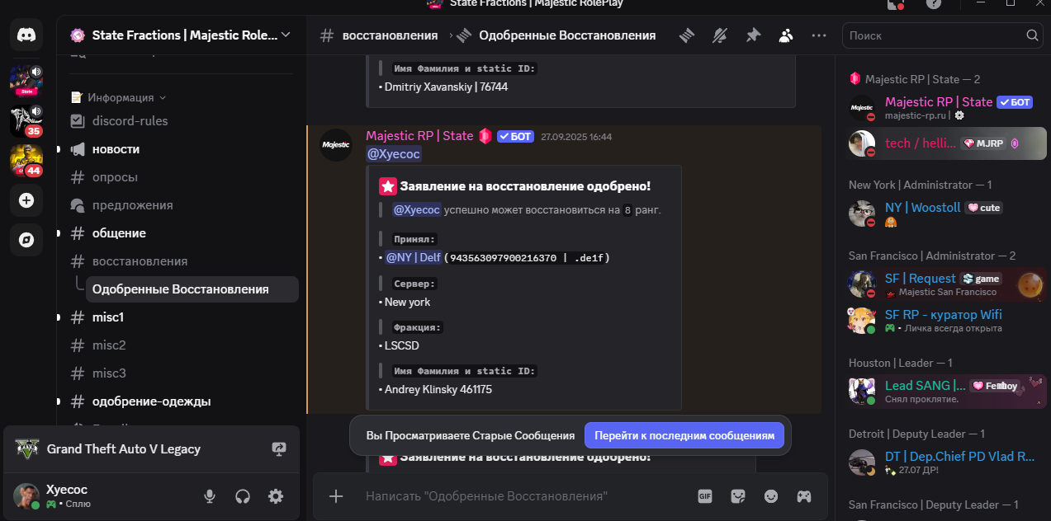1051x521 pixels.
Task: Click @NY | Delf mention
Action: pyautogui.click(x=414, y=257)
